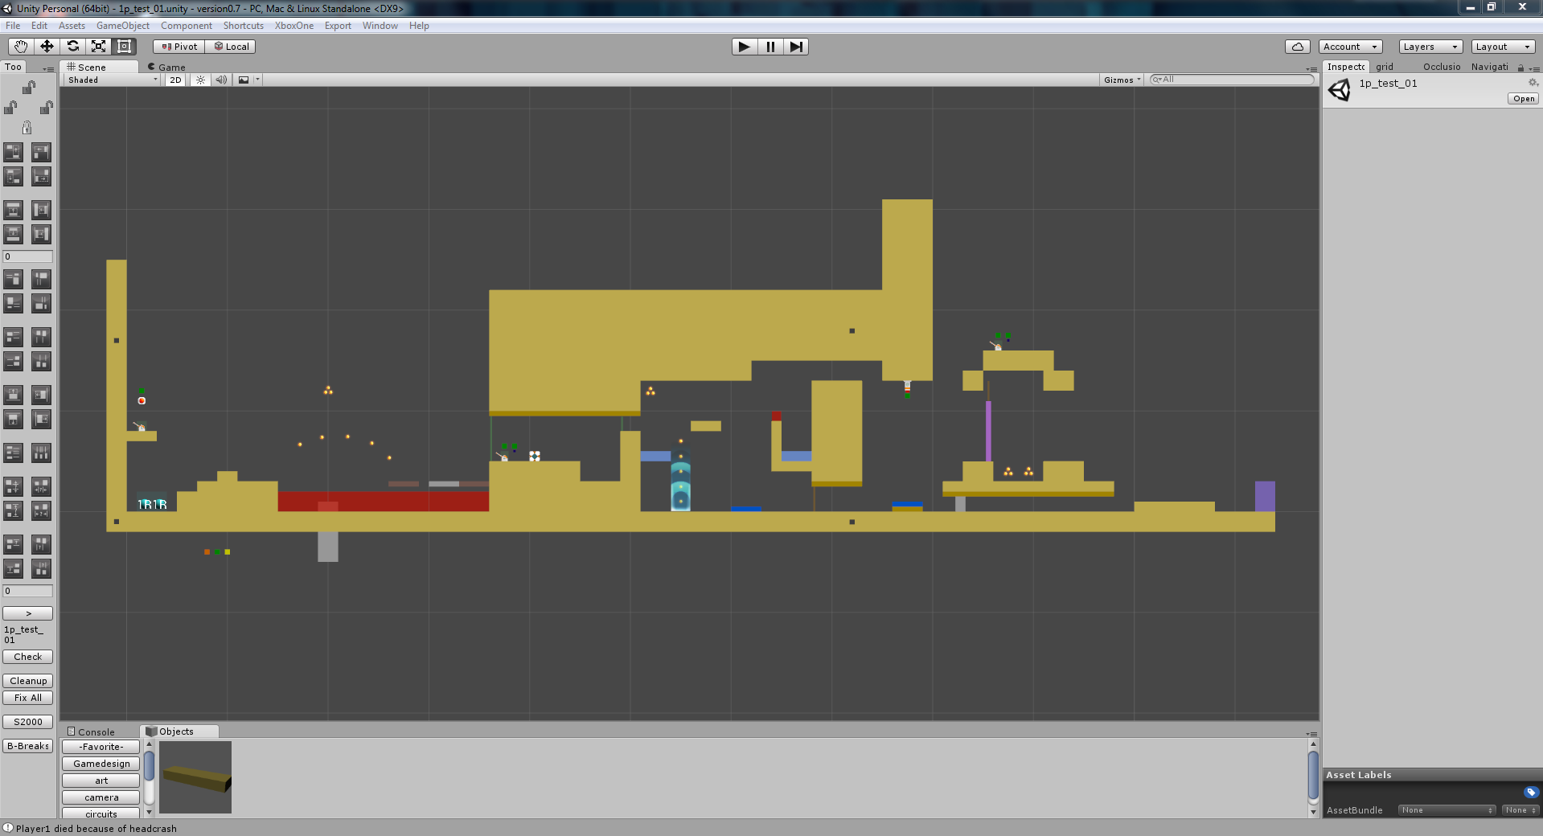Open the cloud services panel
This screenshot has width=1543, height=836.
pos(1297,47)
